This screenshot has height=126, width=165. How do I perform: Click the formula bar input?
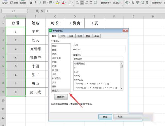[105, 11]
